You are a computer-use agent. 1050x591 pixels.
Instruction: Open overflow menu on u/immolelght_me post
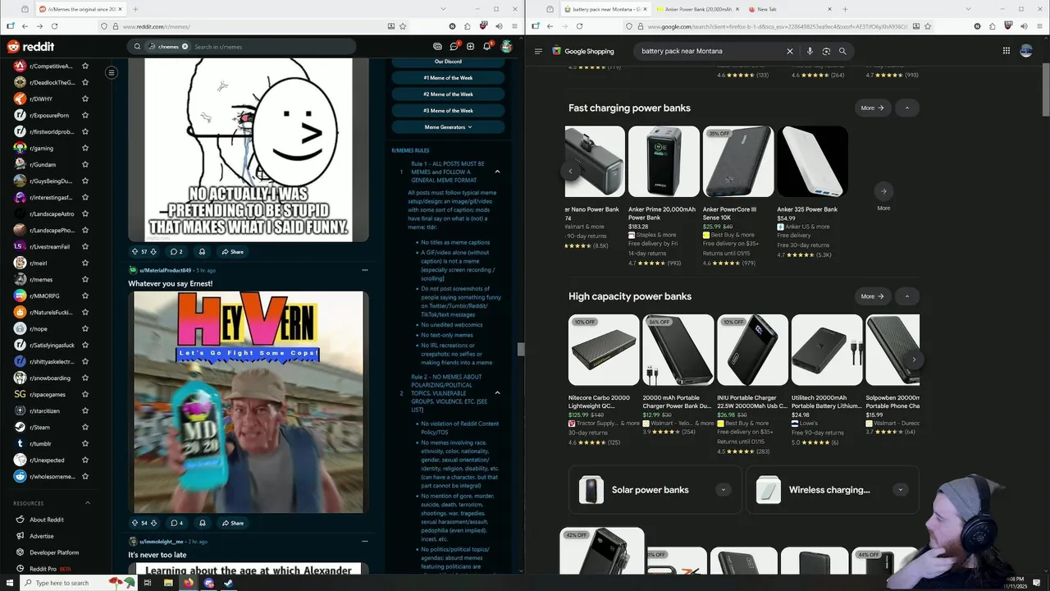click(x=365, y=542)
